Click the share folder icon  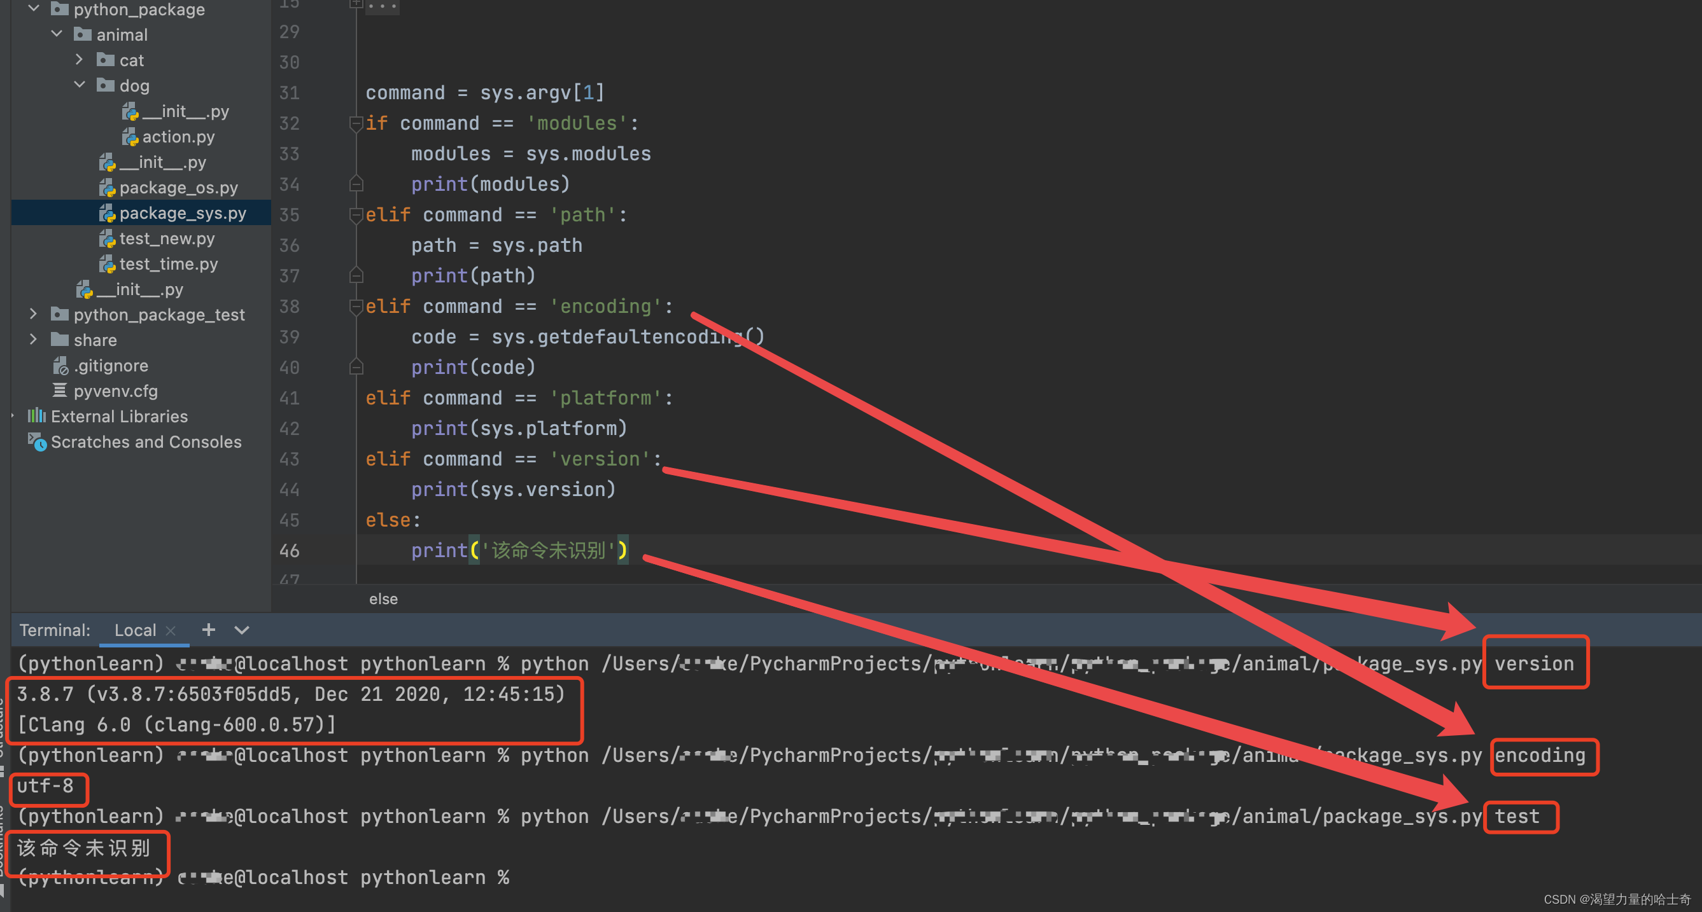point(60,340)
